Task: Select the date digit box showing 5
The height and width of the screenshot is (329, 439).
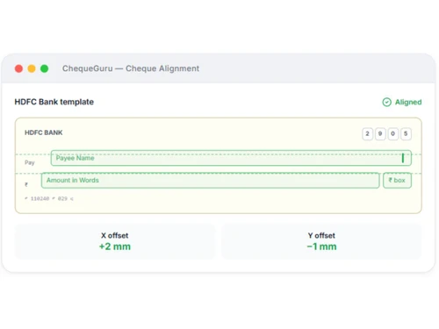Action: pyautogui.click(x=406, y=134)
